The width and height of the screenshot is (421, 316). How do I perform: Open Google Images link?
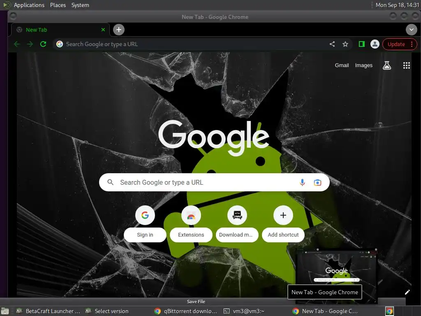coord(363,65)
